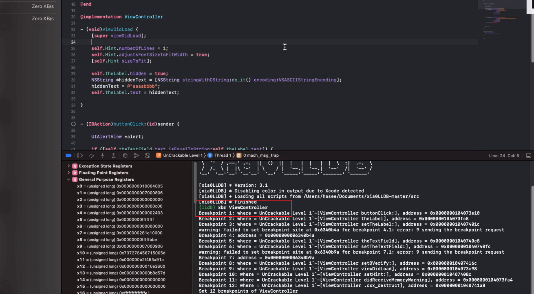Image resolution: width=534 pixels, height=294 pixels.
Task: Toggle the breakpoint circle beside the buttonClick line
Action: click(73, 124)
